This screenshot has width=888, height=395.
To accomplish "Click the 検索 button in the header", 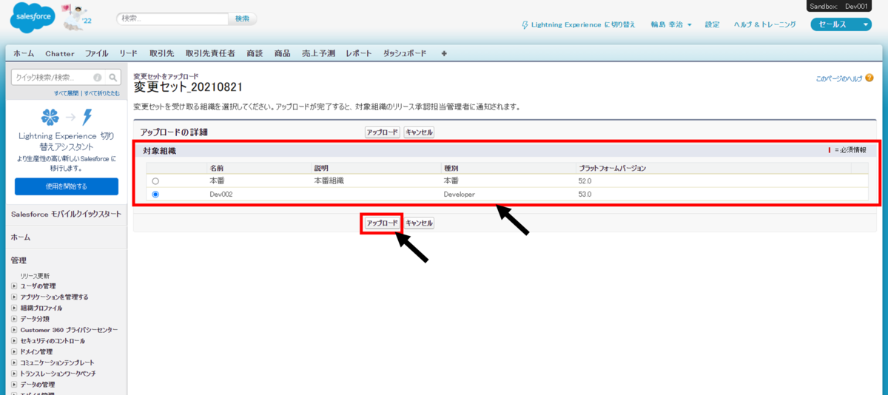I will click(242, 18).
